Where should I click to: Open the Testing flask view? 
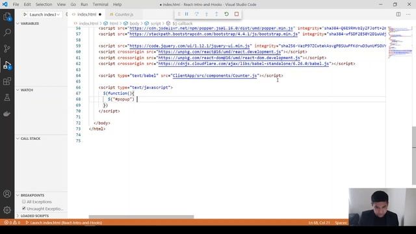point(7,97)
